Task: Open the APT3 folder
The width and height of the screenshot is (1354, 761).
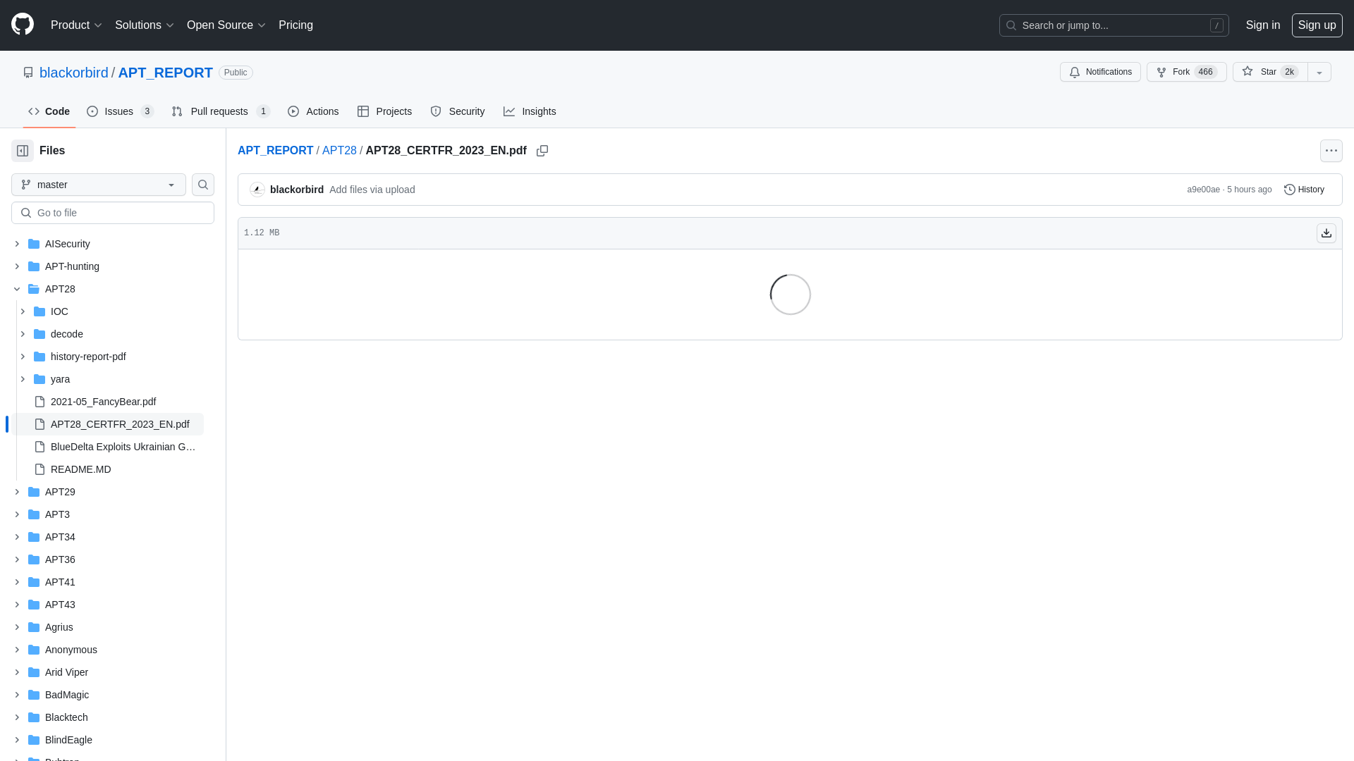Action: coord(57,514)
